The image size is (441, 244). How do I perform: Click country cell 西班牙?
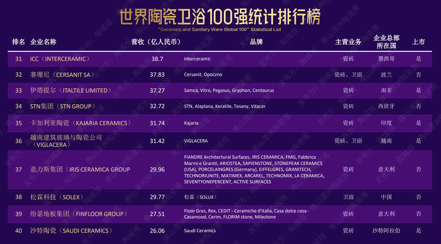pyautogui.click(x=386, y=106)
